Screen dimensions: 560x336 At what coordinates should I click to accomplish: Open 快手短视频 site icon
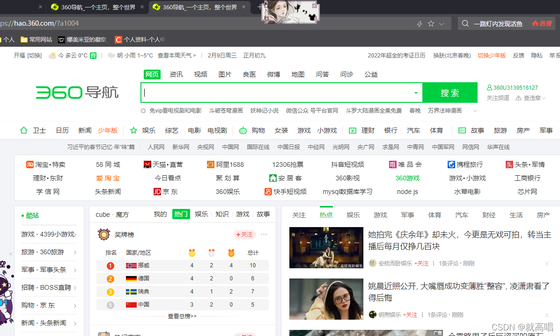pos(268,191)
